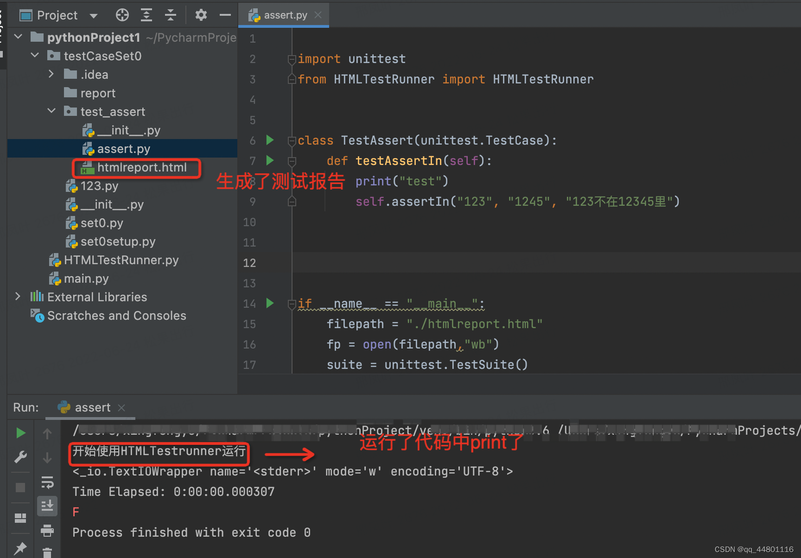Select 123.py file
801x558 pixels.
pos(92,186)
